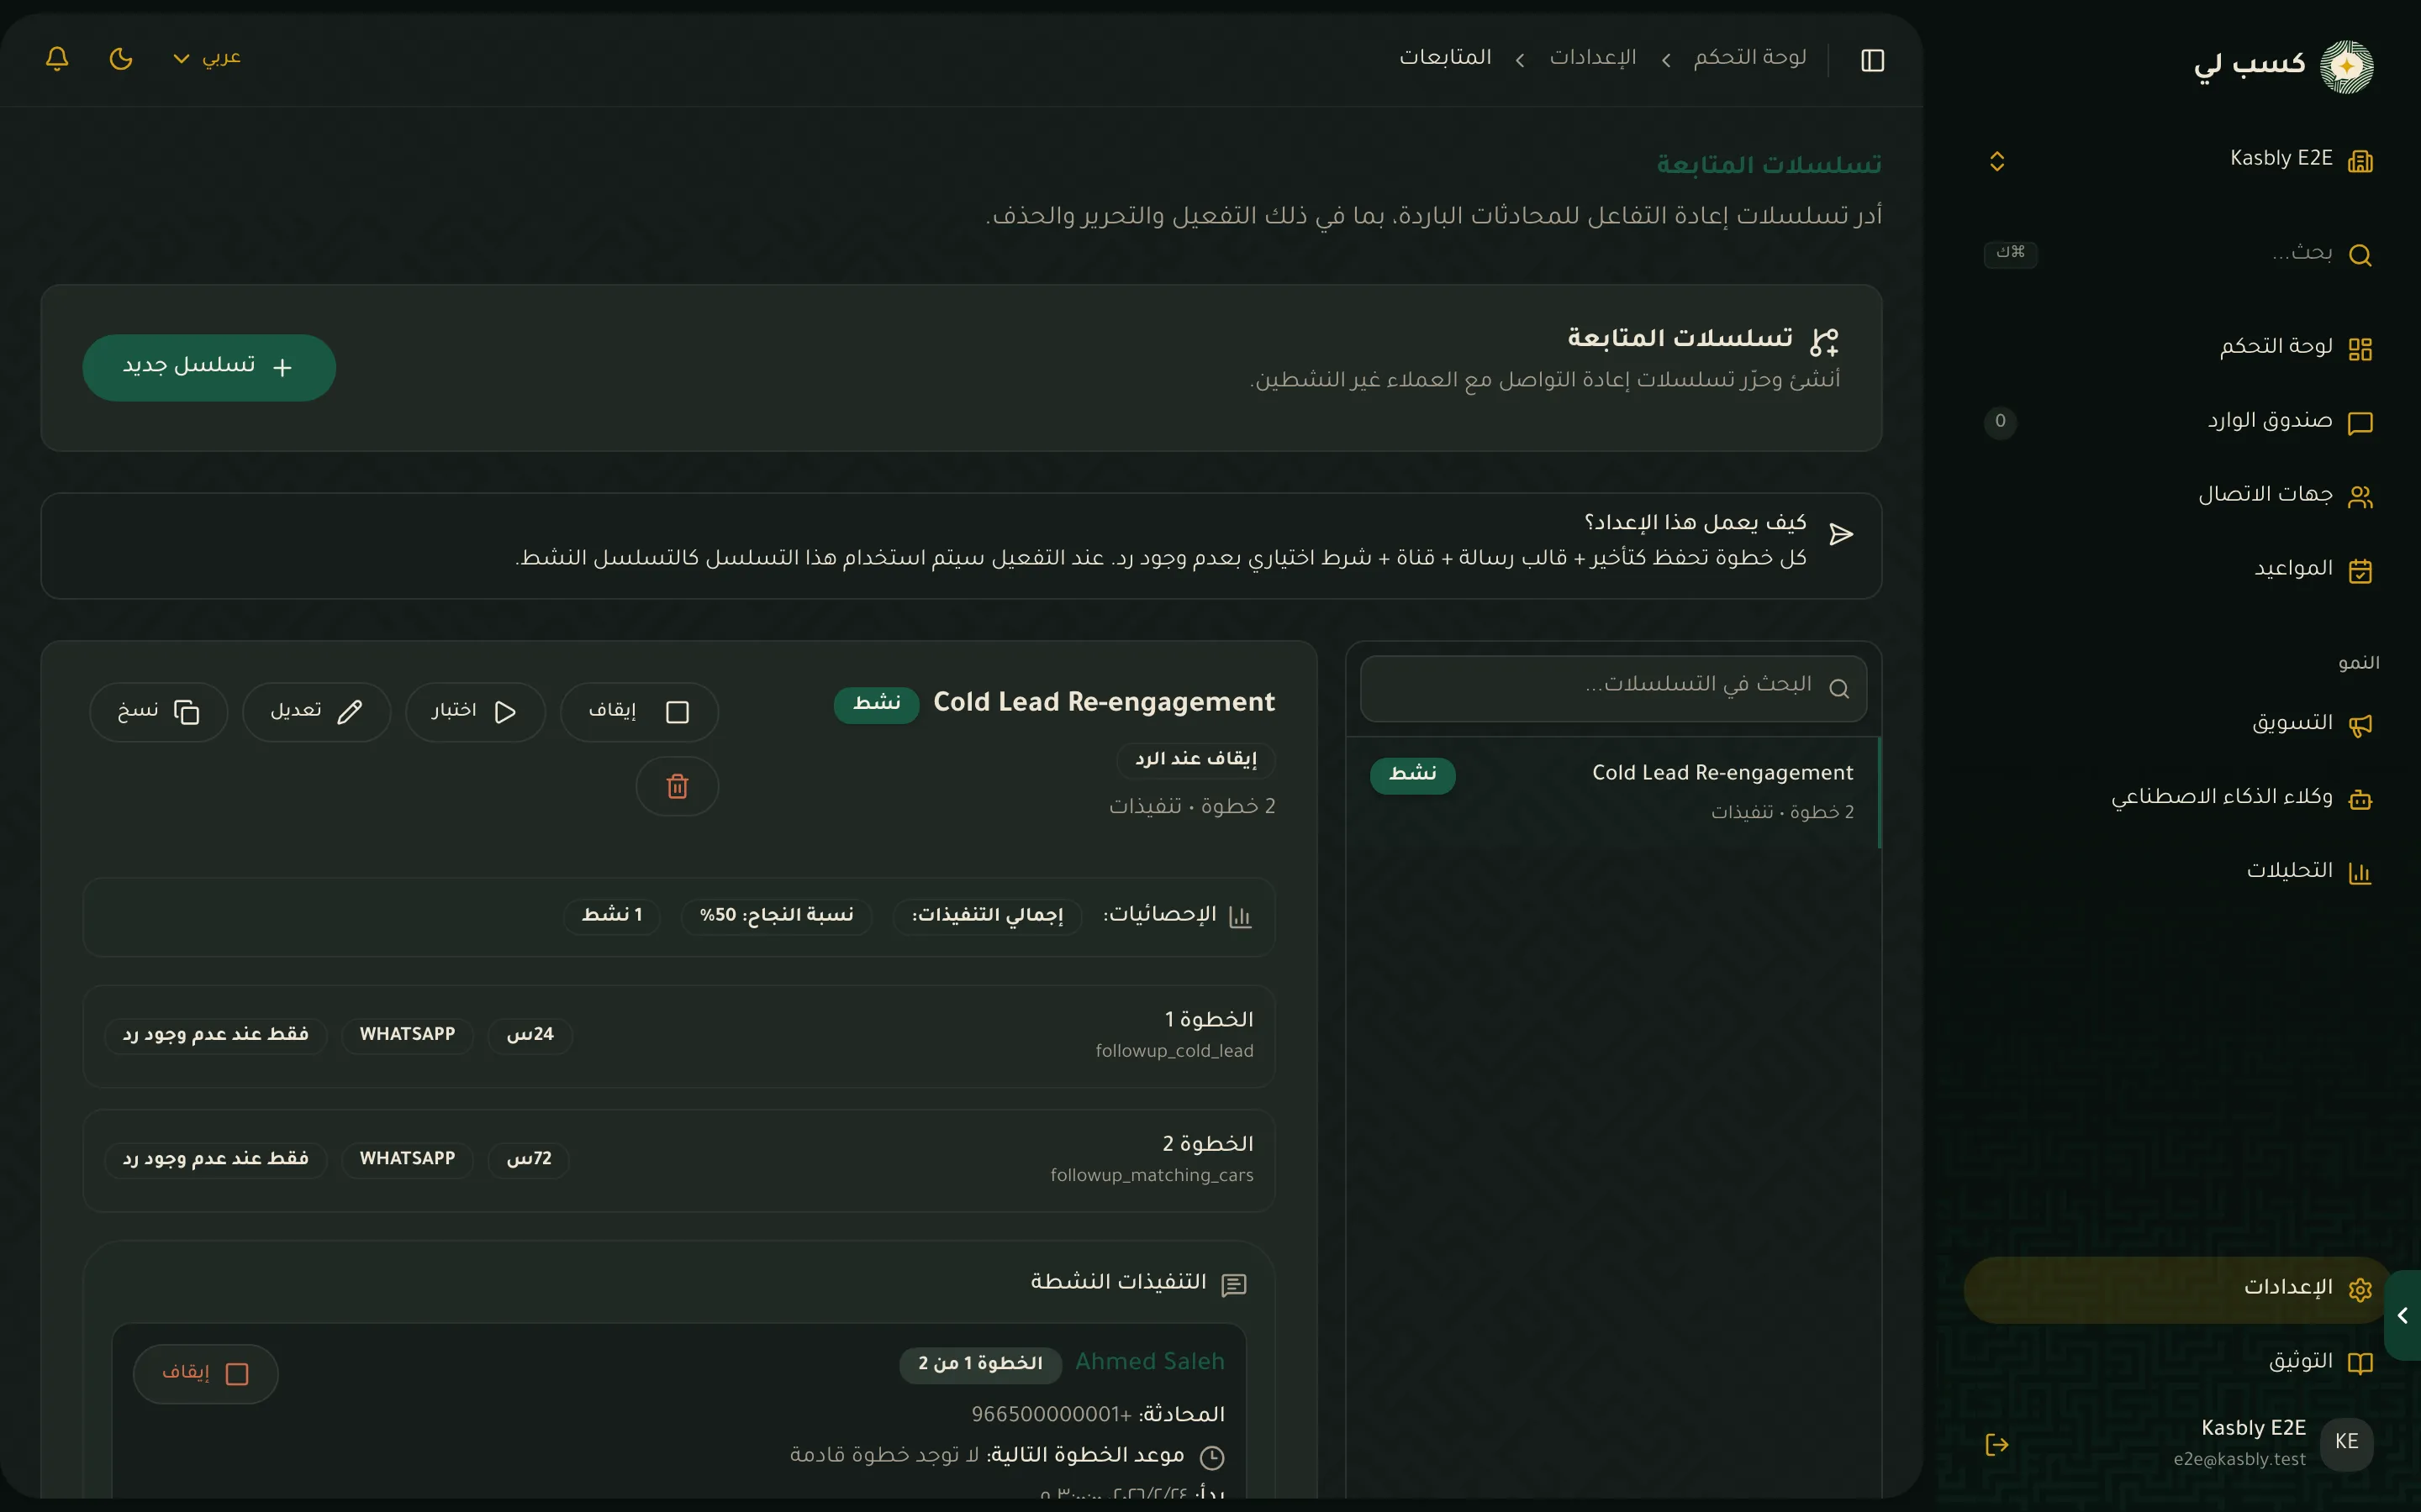Screen dimensions: 2421x1512
Task: Click the بحث search field in sidebar
Action: click(x=2179, y=254)
